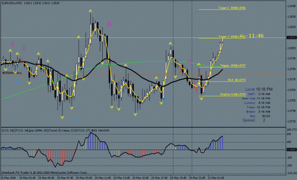Click the 28 Mar 09:45 time axis label
Viewport: 297px width, 180px height.
tap(84, 178)
